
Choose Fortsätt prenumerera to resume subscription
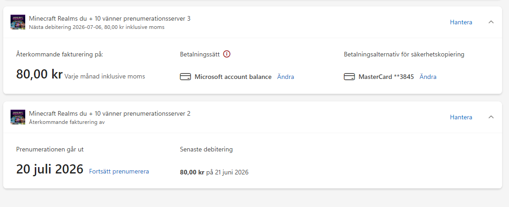119,171
